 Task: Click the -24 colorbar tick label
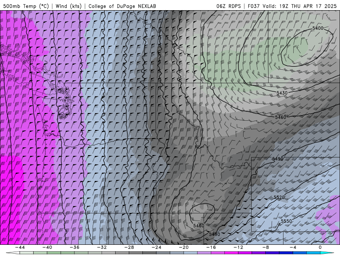(x=156, y=247)
